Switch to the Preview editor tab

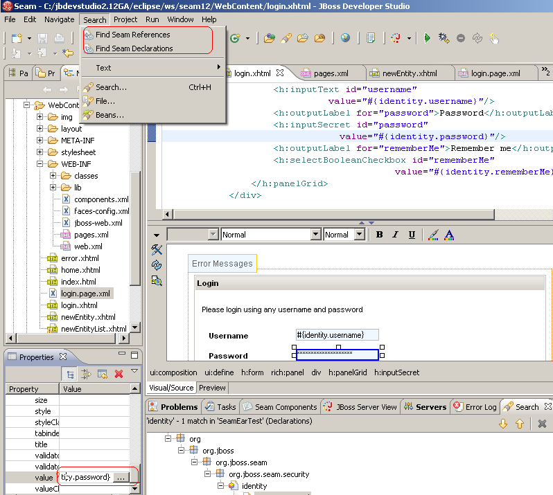pos(212,388)
